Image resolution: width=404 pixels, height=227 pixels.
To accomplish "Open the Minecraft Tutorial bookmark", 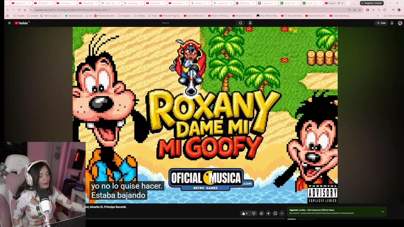I will [243, 16].
